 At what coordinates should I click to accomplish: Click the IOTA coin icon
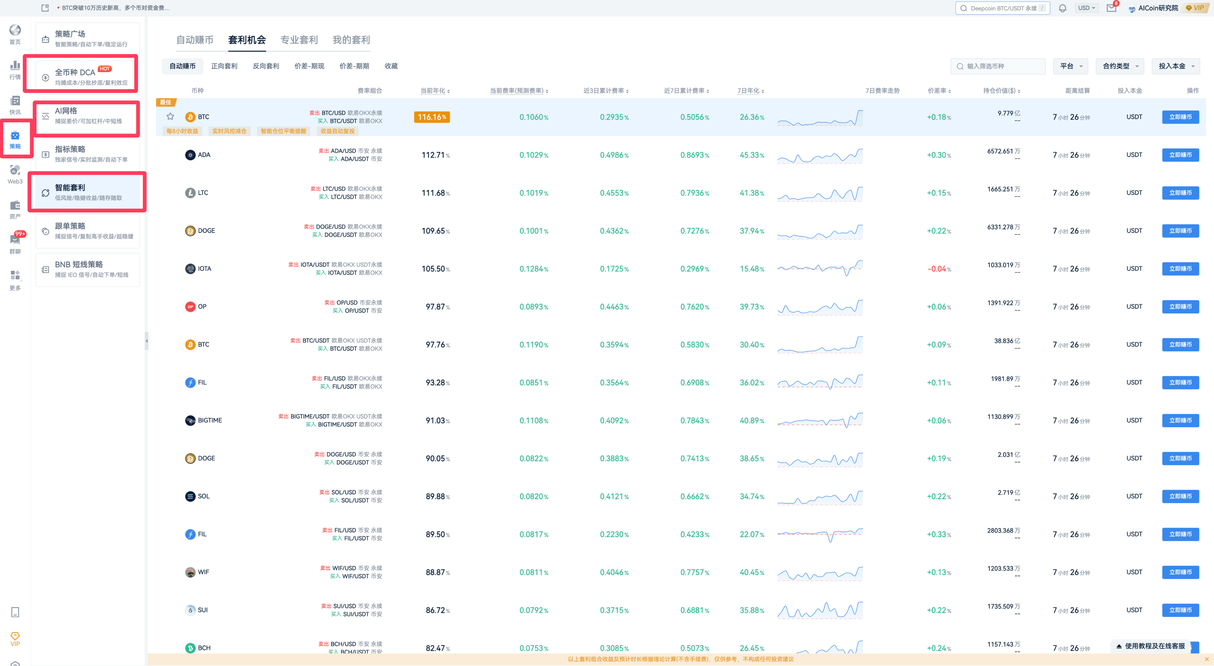click(190, 268)
